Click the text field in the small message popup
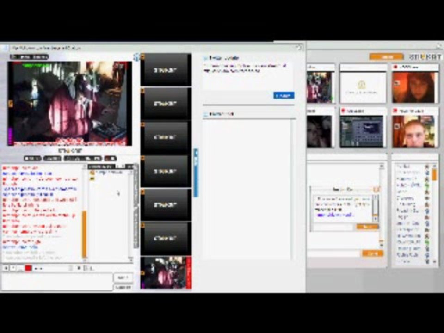The width and height of the screenshot is (444, 333). [x=333, y=227]
